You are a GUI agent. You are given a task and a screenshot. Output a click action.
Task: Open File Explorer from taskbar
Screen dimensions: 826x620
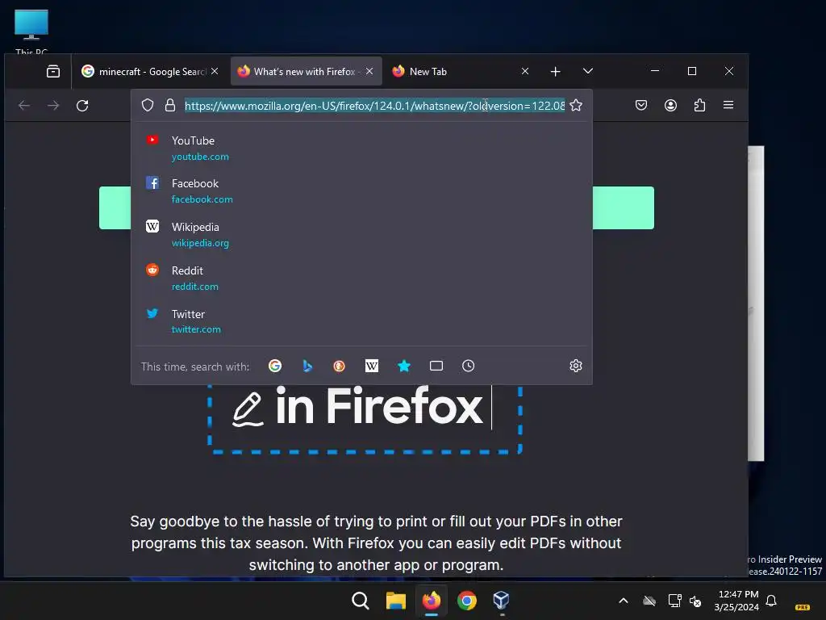[x=395, y=601]
